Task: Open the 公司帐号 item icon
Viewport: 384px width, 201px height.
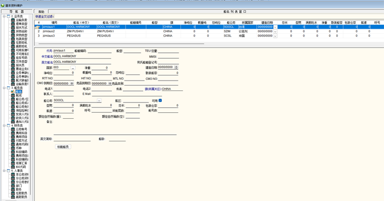Action: [x=13, y=129]
